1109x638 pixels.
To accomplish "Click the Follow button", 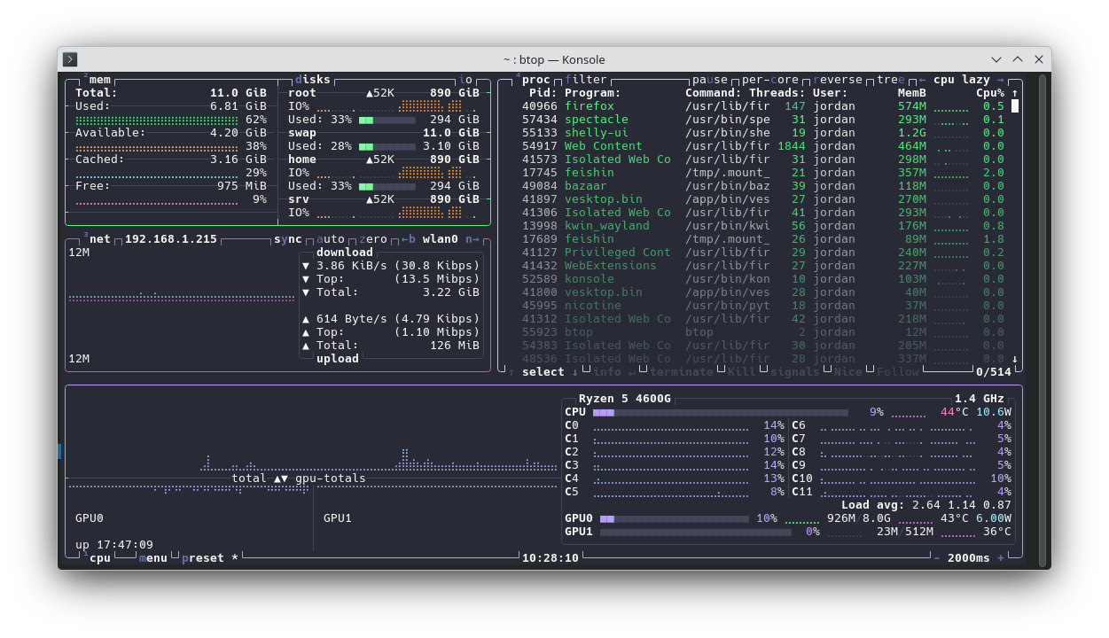I will (898, 372).
